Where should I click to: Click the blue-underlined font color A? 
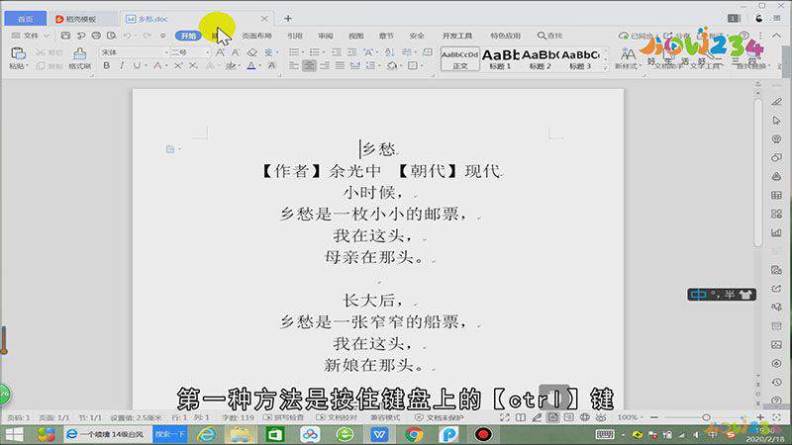pyautogui.click(x=251, y=65)
